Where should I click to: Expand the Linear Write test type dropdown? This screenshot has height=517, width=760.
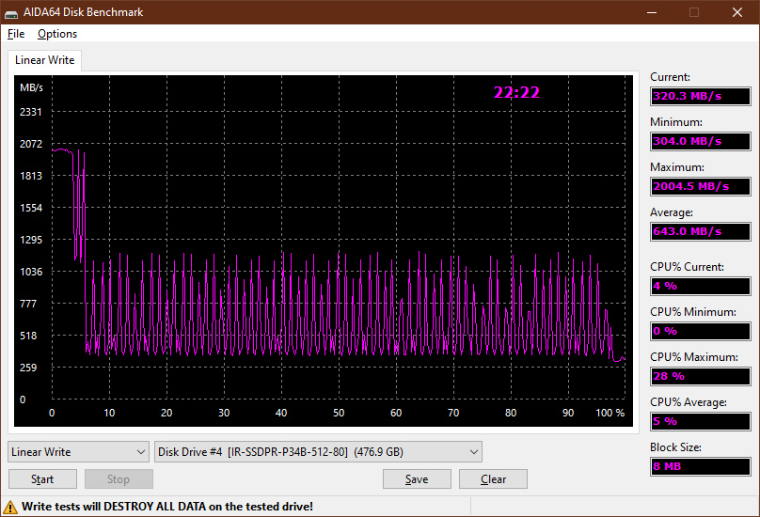coord(78,451)
